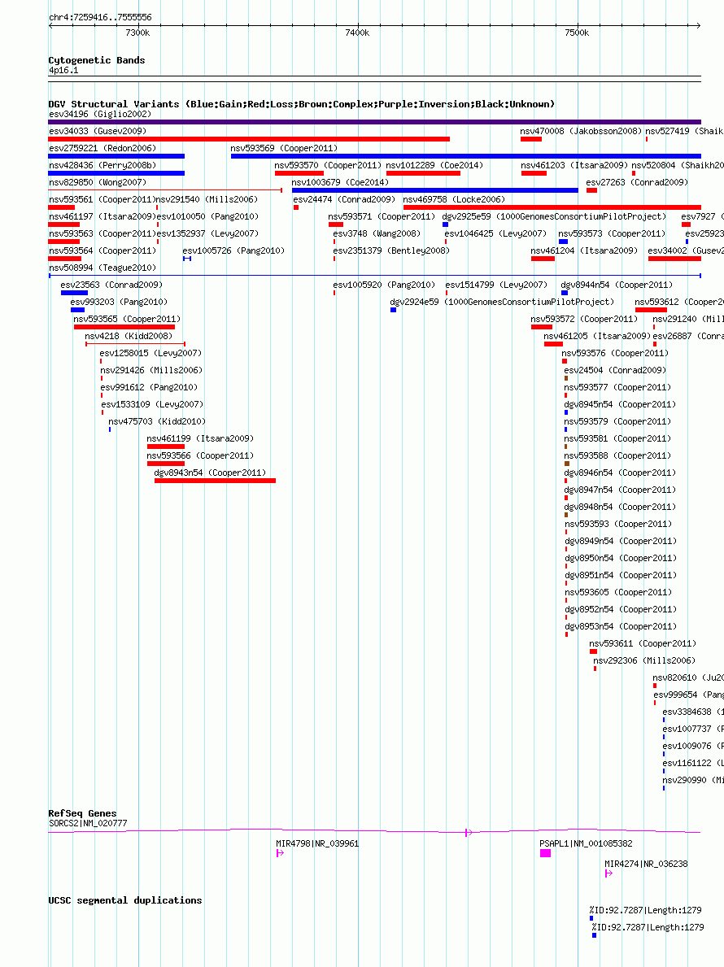724x967 pixels.
Task: Select the 4p16.1 band label
Action: 63,71
